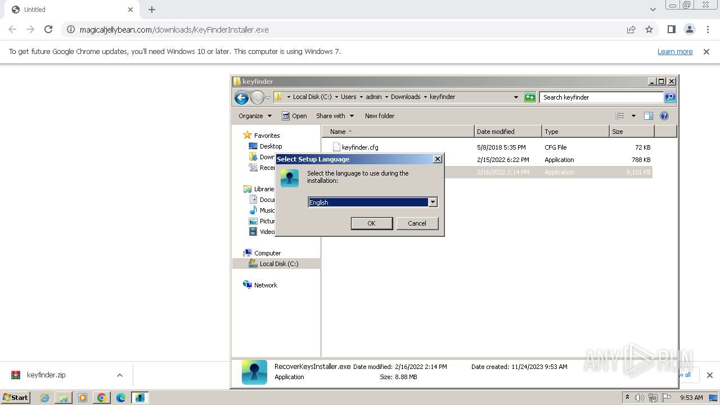Open keyfinder.zip from downloads bar
720x405 pixels.
tap(46, 375)
